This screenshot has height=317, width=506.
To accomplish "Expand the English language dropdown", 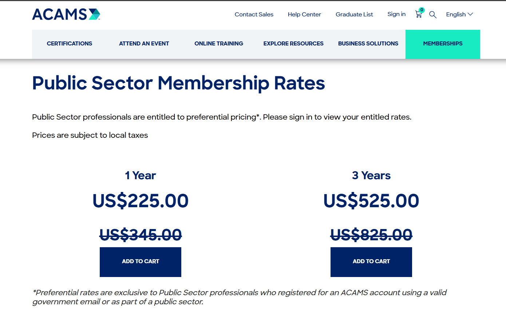I will tap(456, 14).
